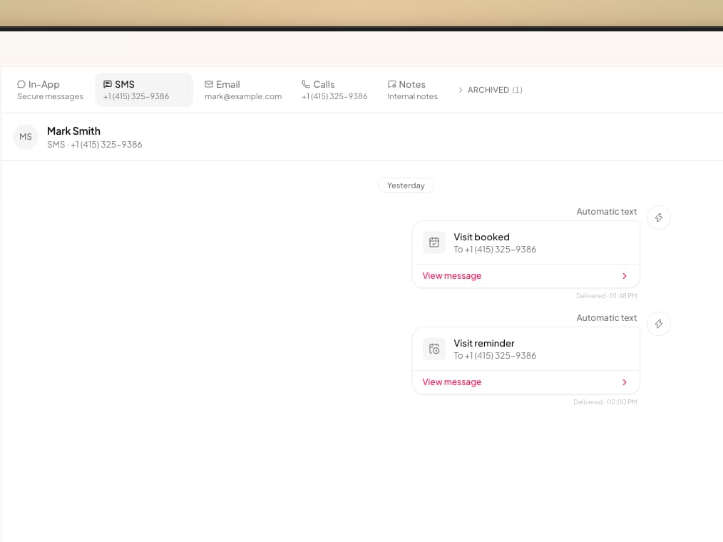The height and width of the screenshot is (542, 723).
Task: Expand Visit reminder message via chevron
Action: coord(625,382)
